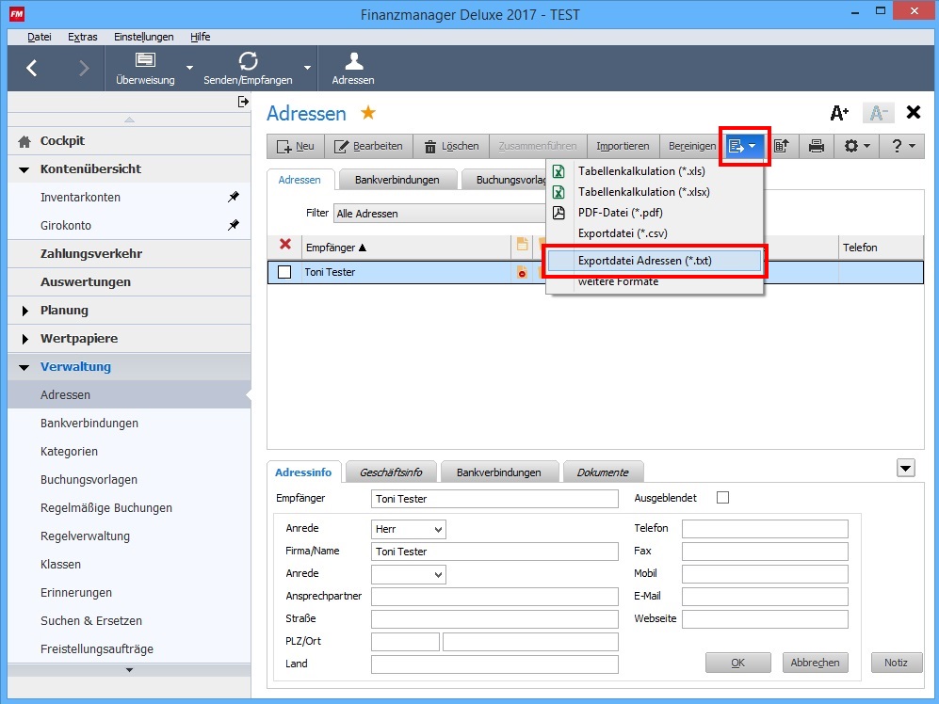Collapse the Kontenübersicht section

[24, 170]
